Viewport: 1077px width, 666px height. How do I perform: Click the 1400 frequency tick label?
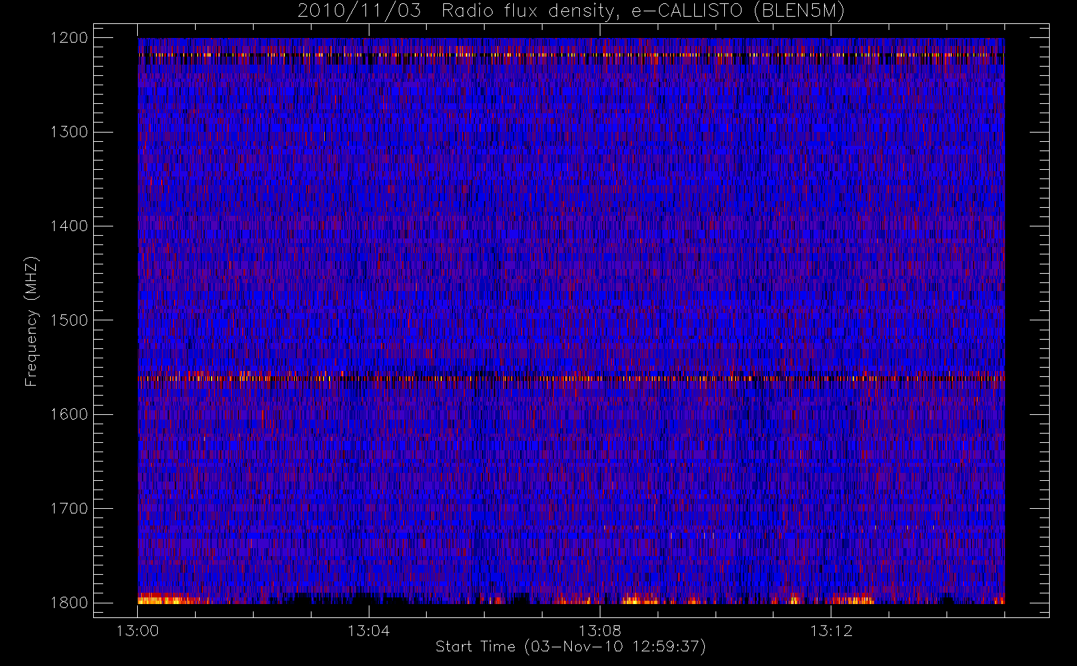pyautogui.click(x=69, y=226)
